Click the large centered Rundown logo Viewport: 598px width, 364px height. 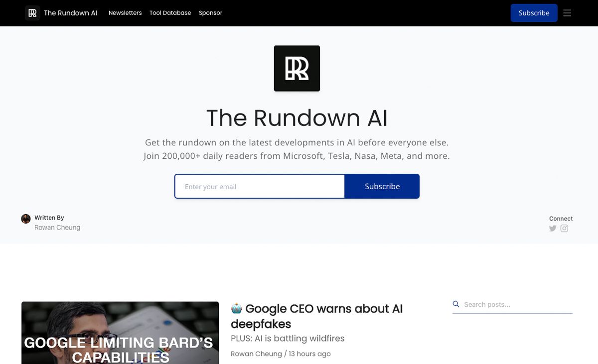[x=297, y=69]
